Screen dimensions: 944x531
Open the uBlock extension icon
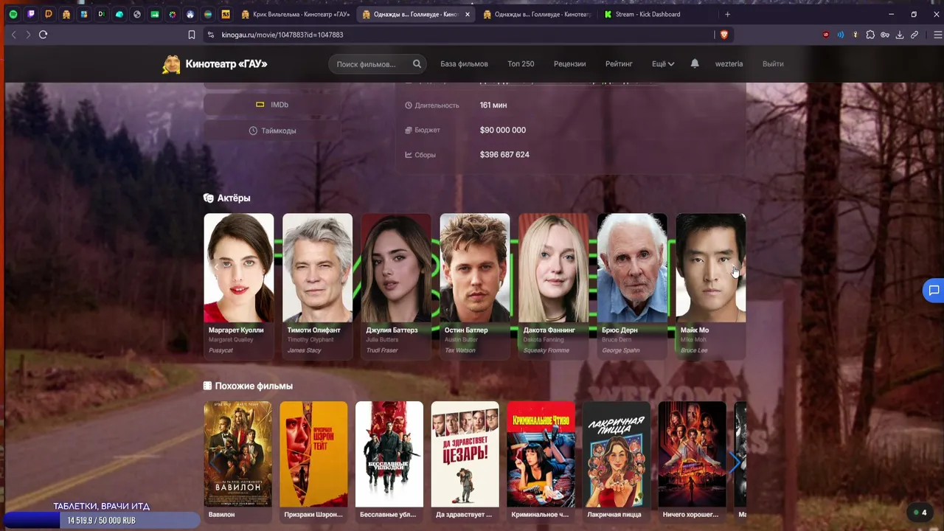(x=826, y=35)
